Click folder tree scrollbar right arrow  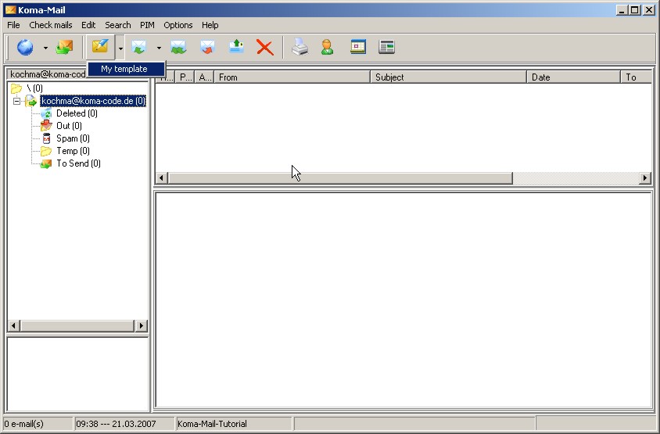(142, 326)
